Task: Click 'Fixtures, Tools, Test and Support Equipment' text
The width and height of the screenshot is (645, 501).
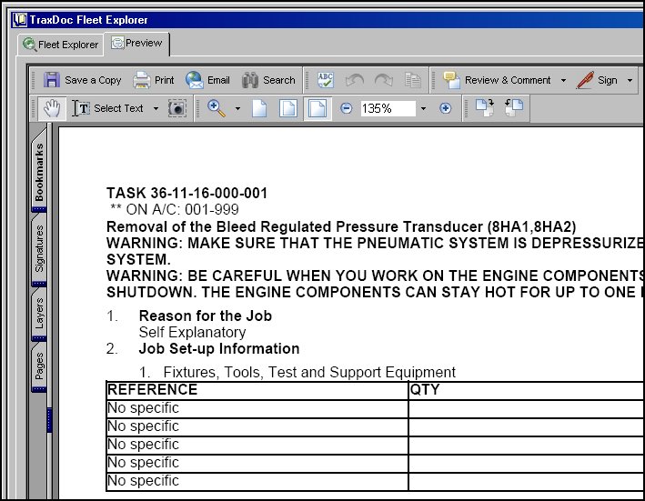Action: (x=309, y=373)
